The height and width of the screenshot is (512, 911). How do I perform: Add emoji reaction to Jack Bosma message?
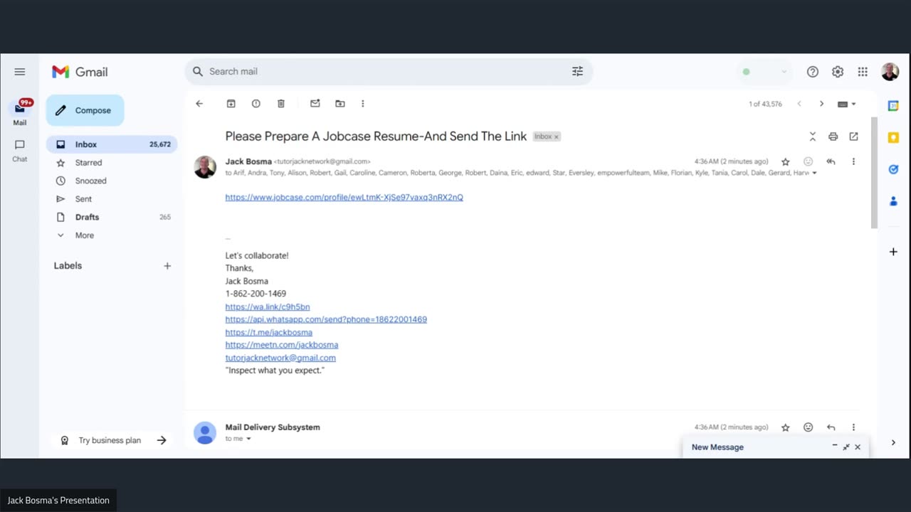tap(808, 162)
